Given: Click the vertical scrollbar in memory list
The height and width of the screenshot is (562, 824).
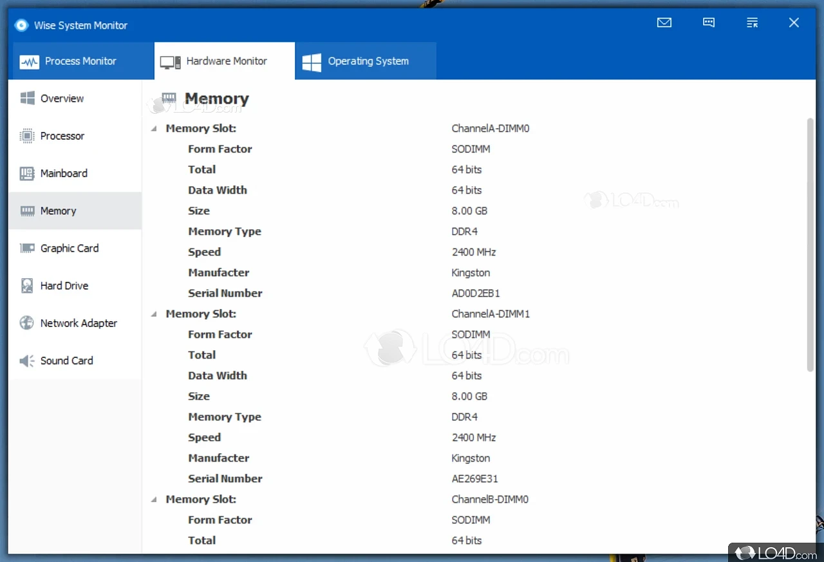Looking at the screenshot, I should 810,245.
